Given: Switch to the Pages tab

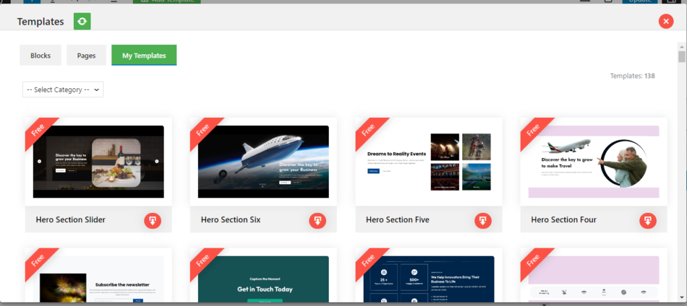Looking at the screenshot, I should click(x=87, y=56).
